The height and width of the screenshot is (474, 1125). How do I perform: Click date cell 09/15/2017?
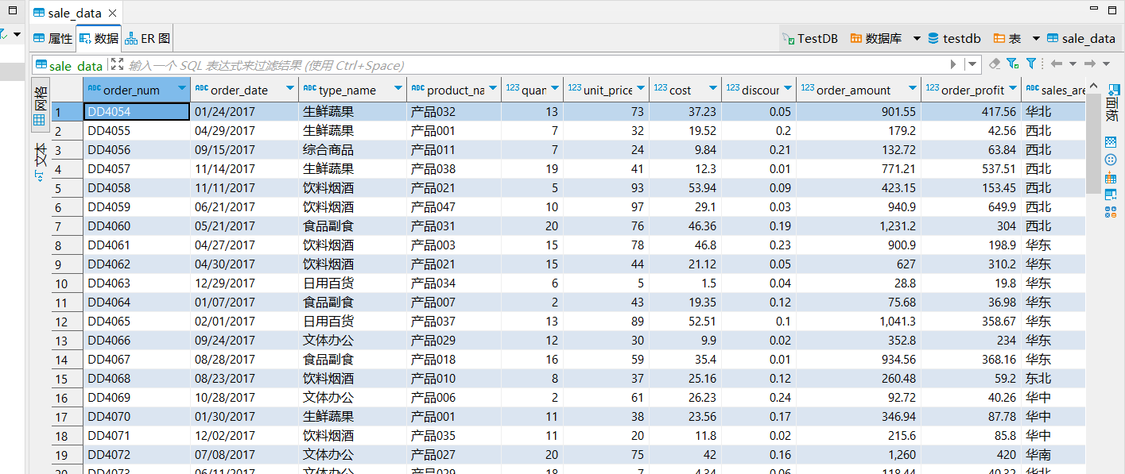[244, 150]
